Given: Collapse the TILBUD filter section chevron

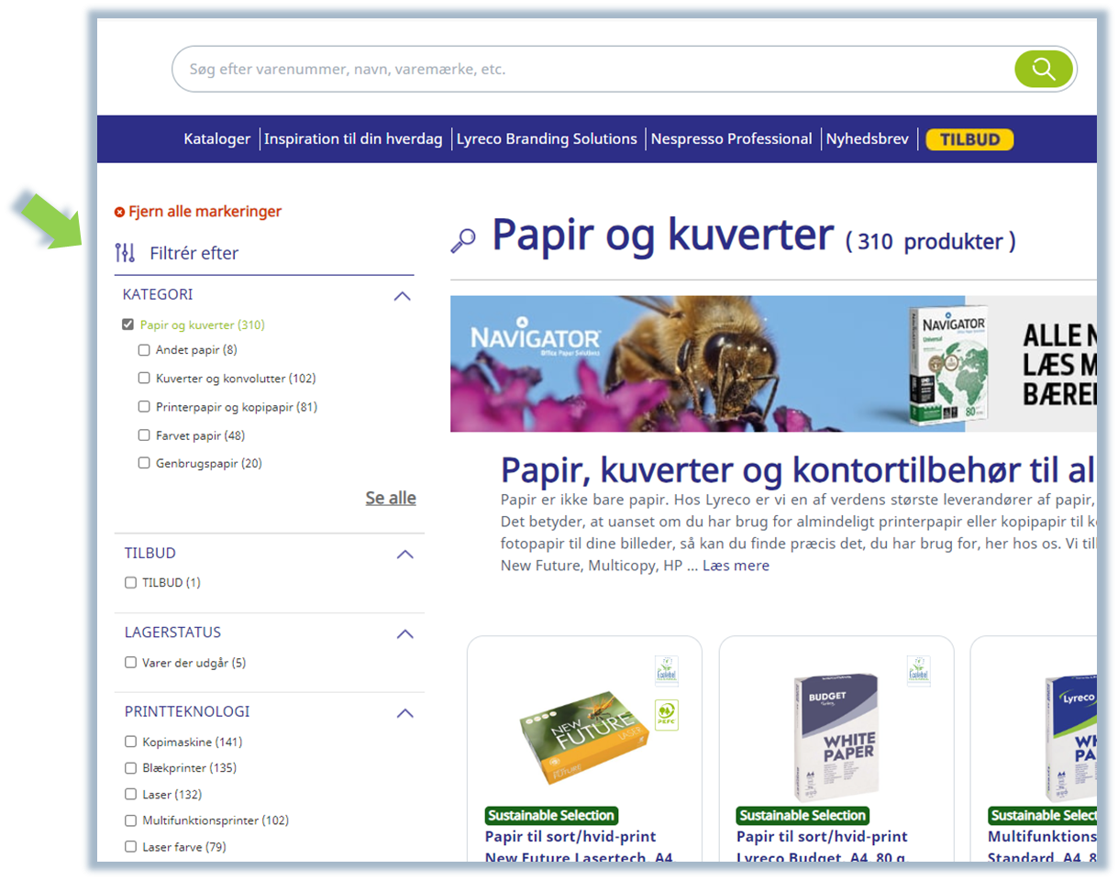Looking at the screenshot, I should 405,555.
